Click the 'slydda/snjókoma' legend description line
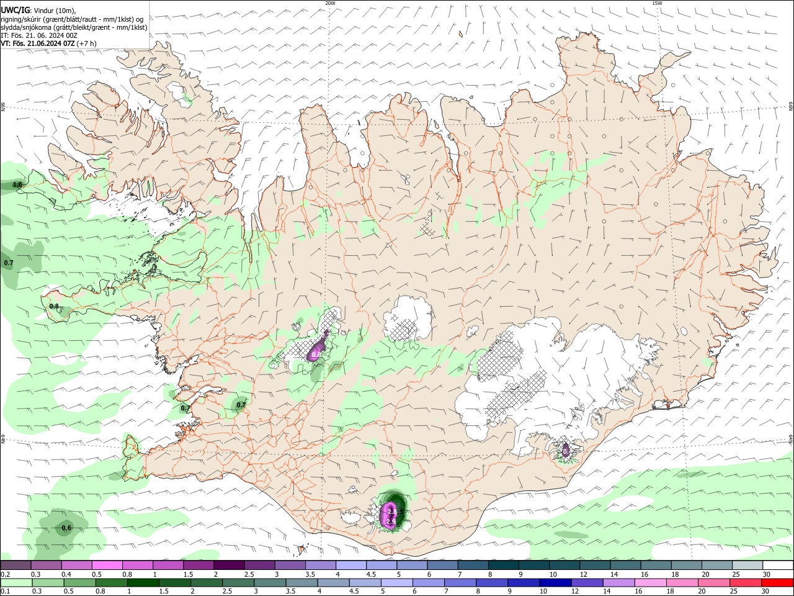Screen dimensions: 794x596 74,27
